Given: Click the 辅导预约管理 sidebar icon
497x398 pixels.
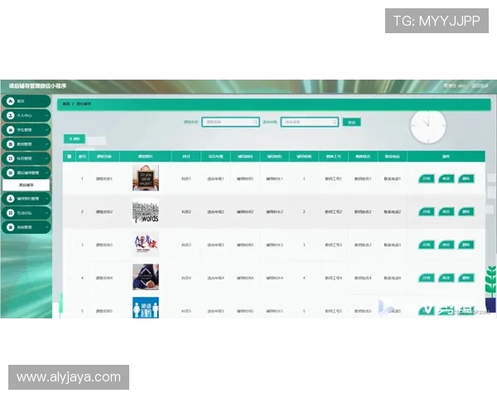Looking at the screenshot, I should [x=11, y=199].
